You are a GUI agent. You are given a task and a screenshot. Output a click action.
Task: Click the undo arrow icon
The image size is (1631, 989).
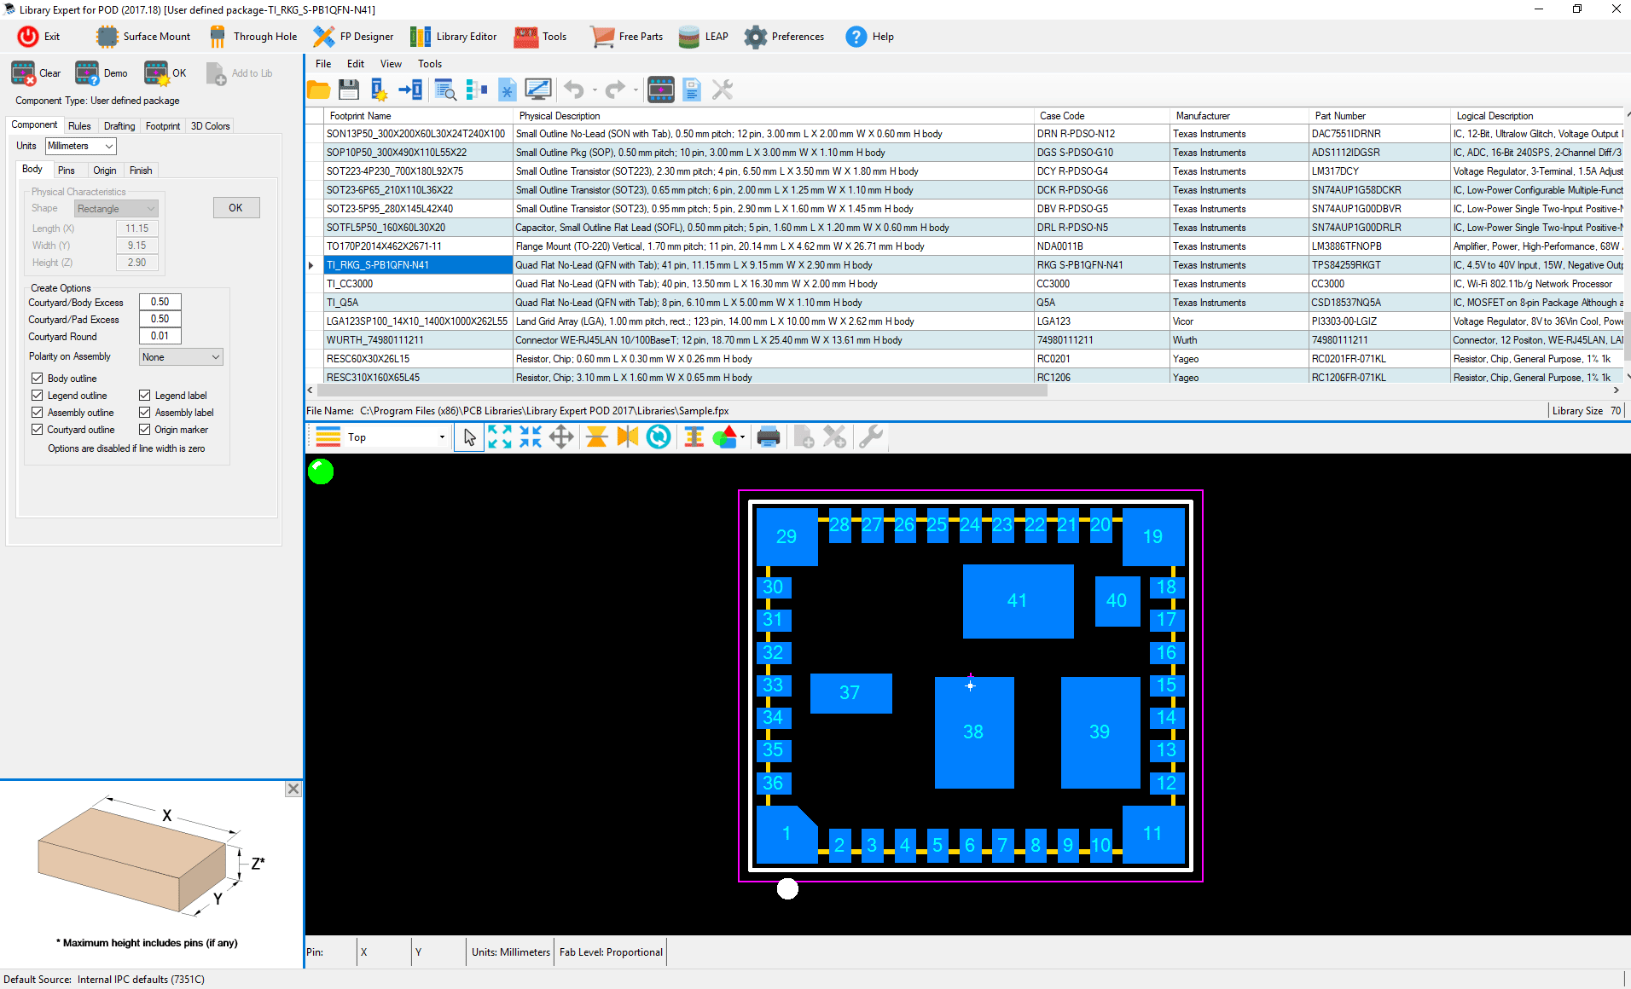574,90
